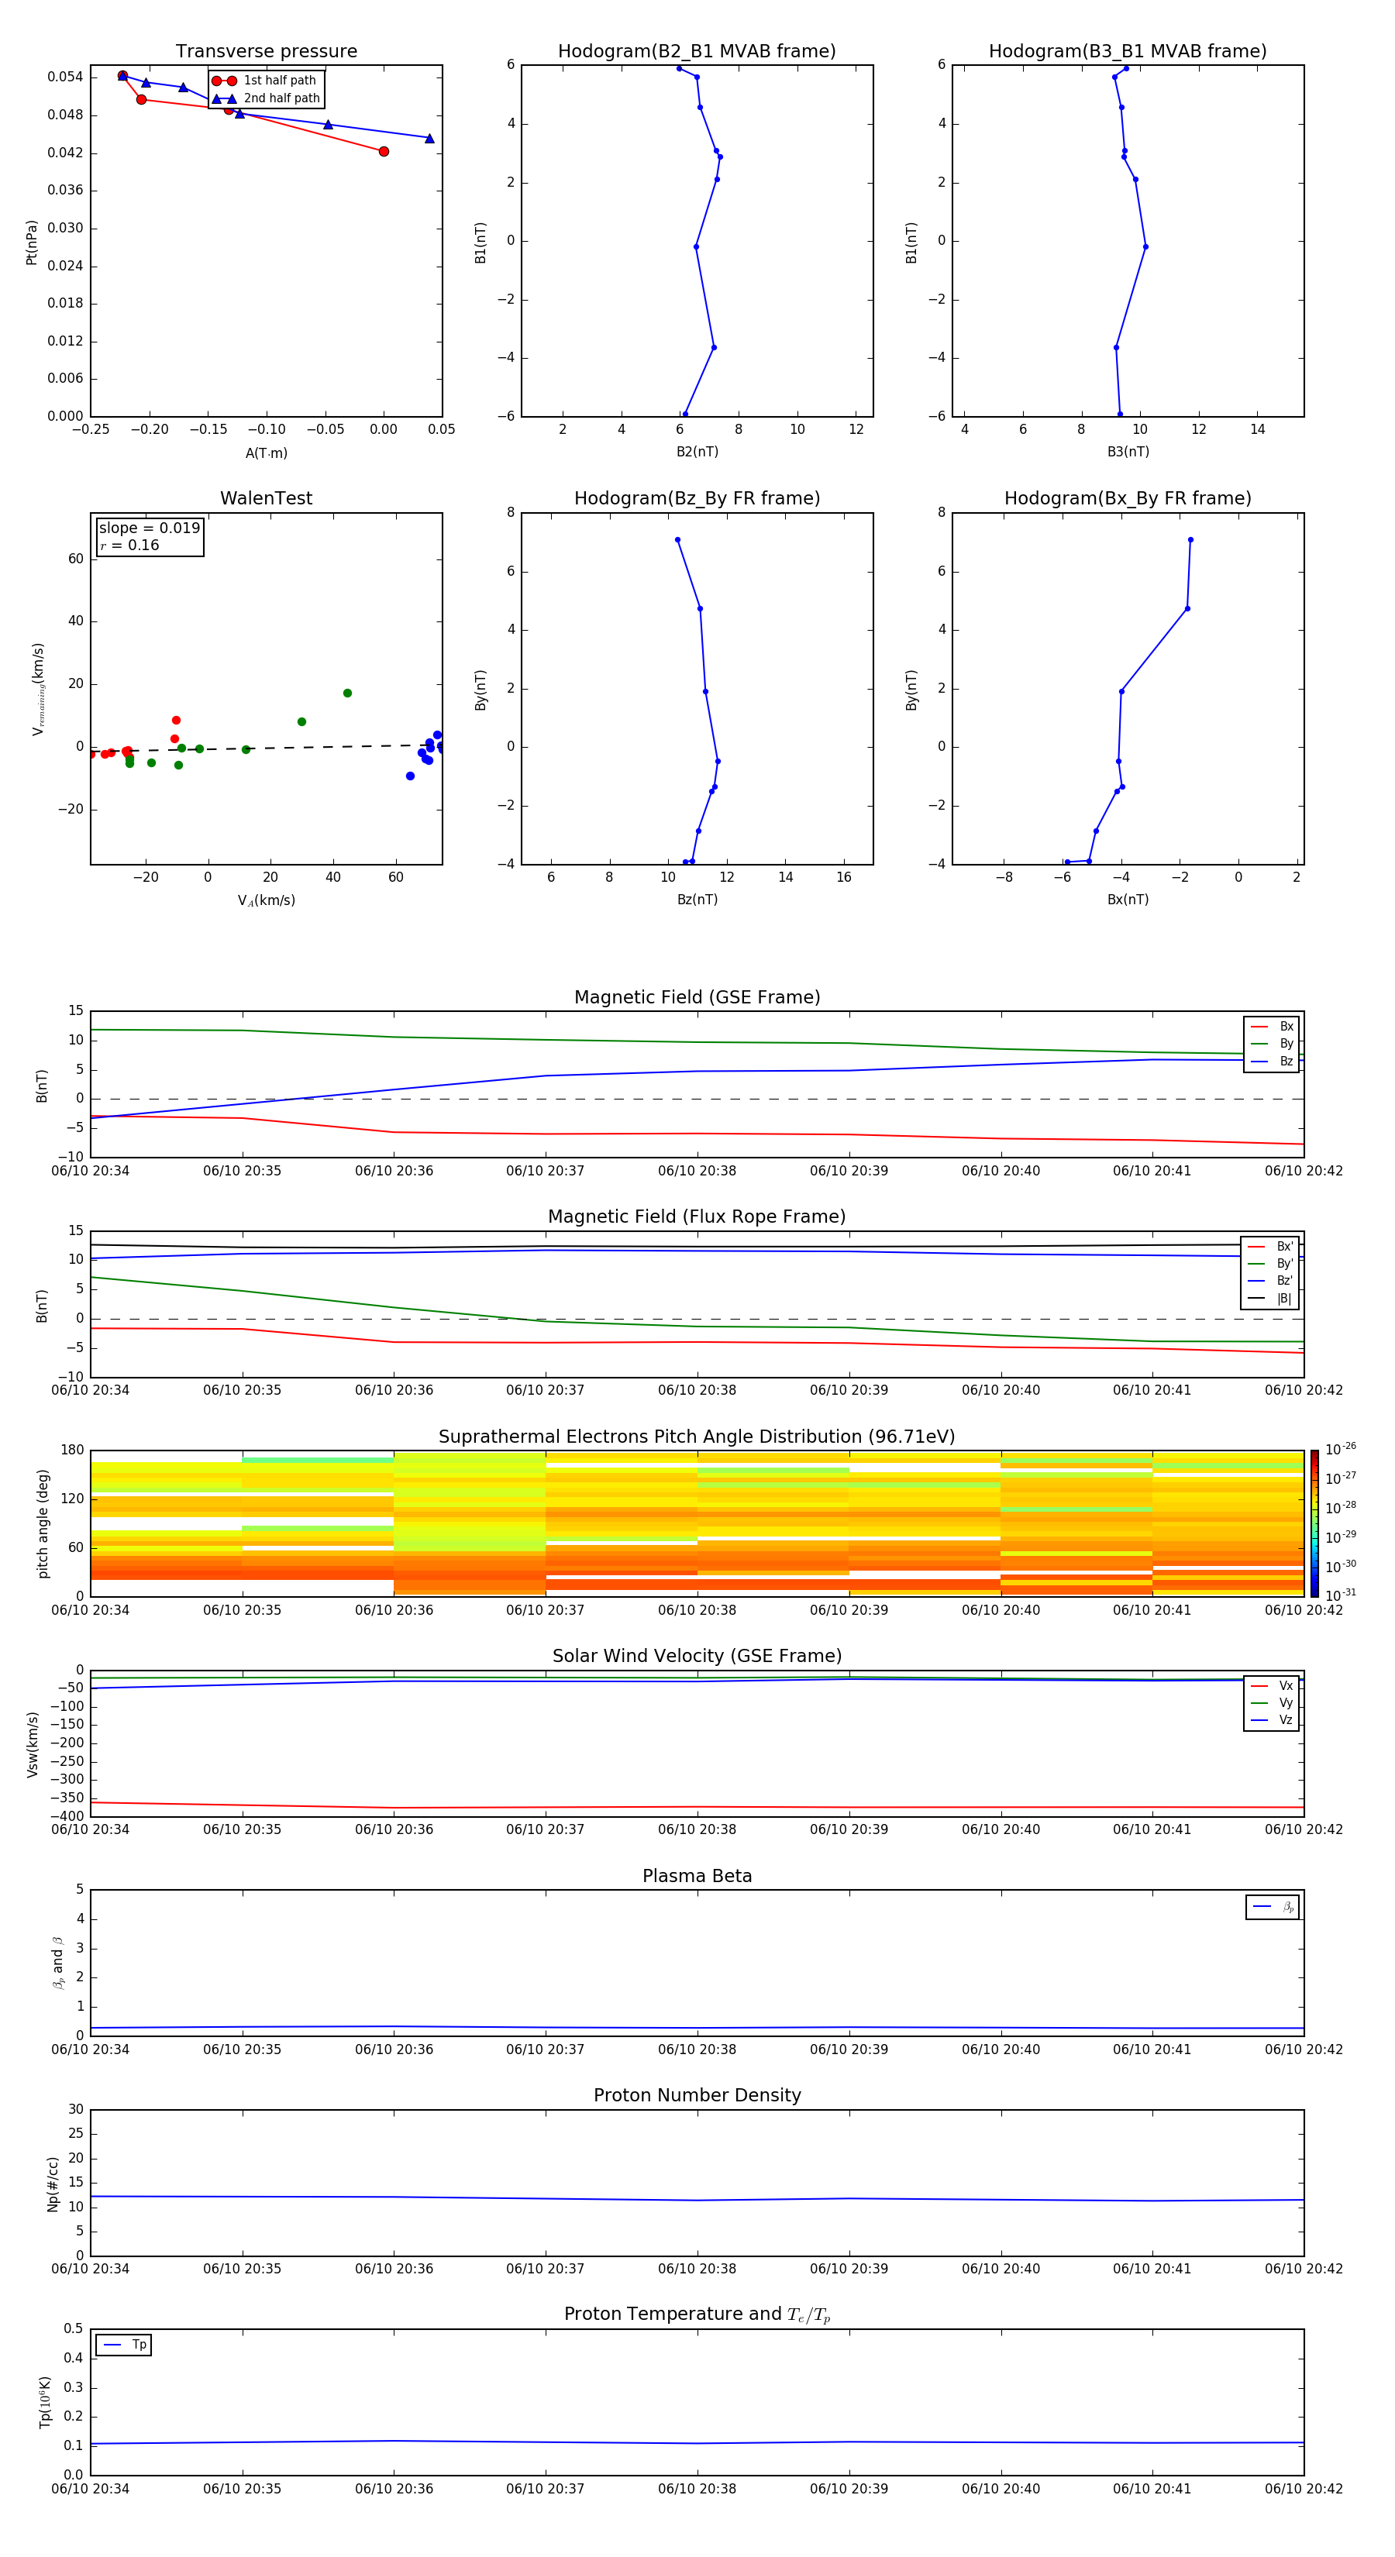Image resolution: width=1395 pixels, height=2557 pixels.
Task: Click the 'Proton Number Density' title
Action: coord(697,2095)
